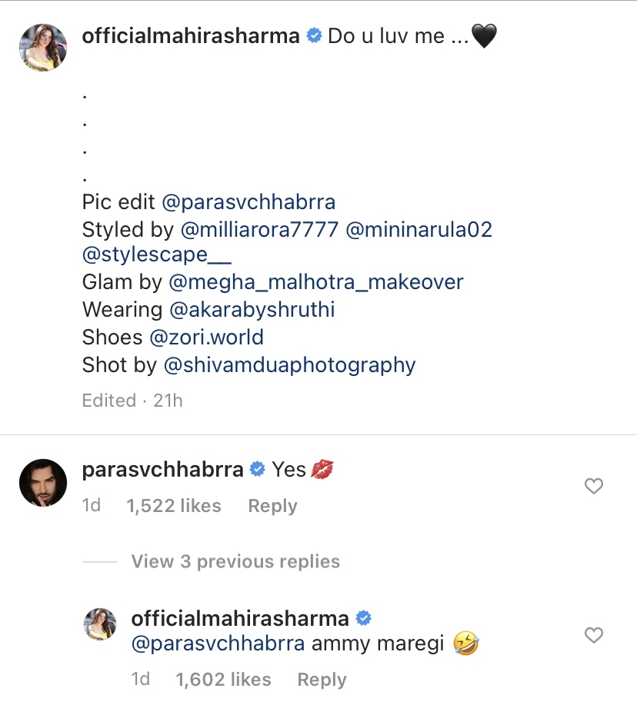The height and width of the screenshot is (705, 637).
Task: View the 1,522 likes list
Action: point(174,506)
